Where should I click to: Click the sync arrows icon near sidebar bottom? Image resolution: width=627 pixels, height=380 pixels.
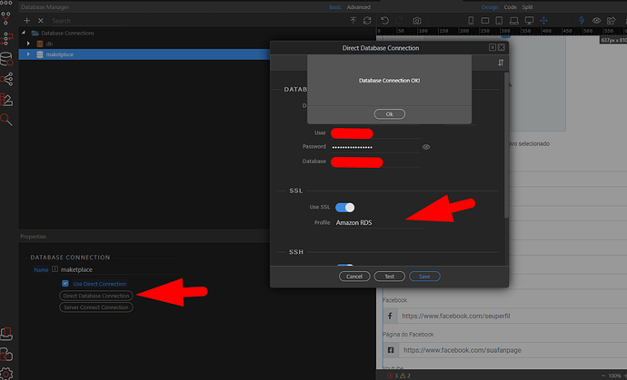click(x=6, y=354)
